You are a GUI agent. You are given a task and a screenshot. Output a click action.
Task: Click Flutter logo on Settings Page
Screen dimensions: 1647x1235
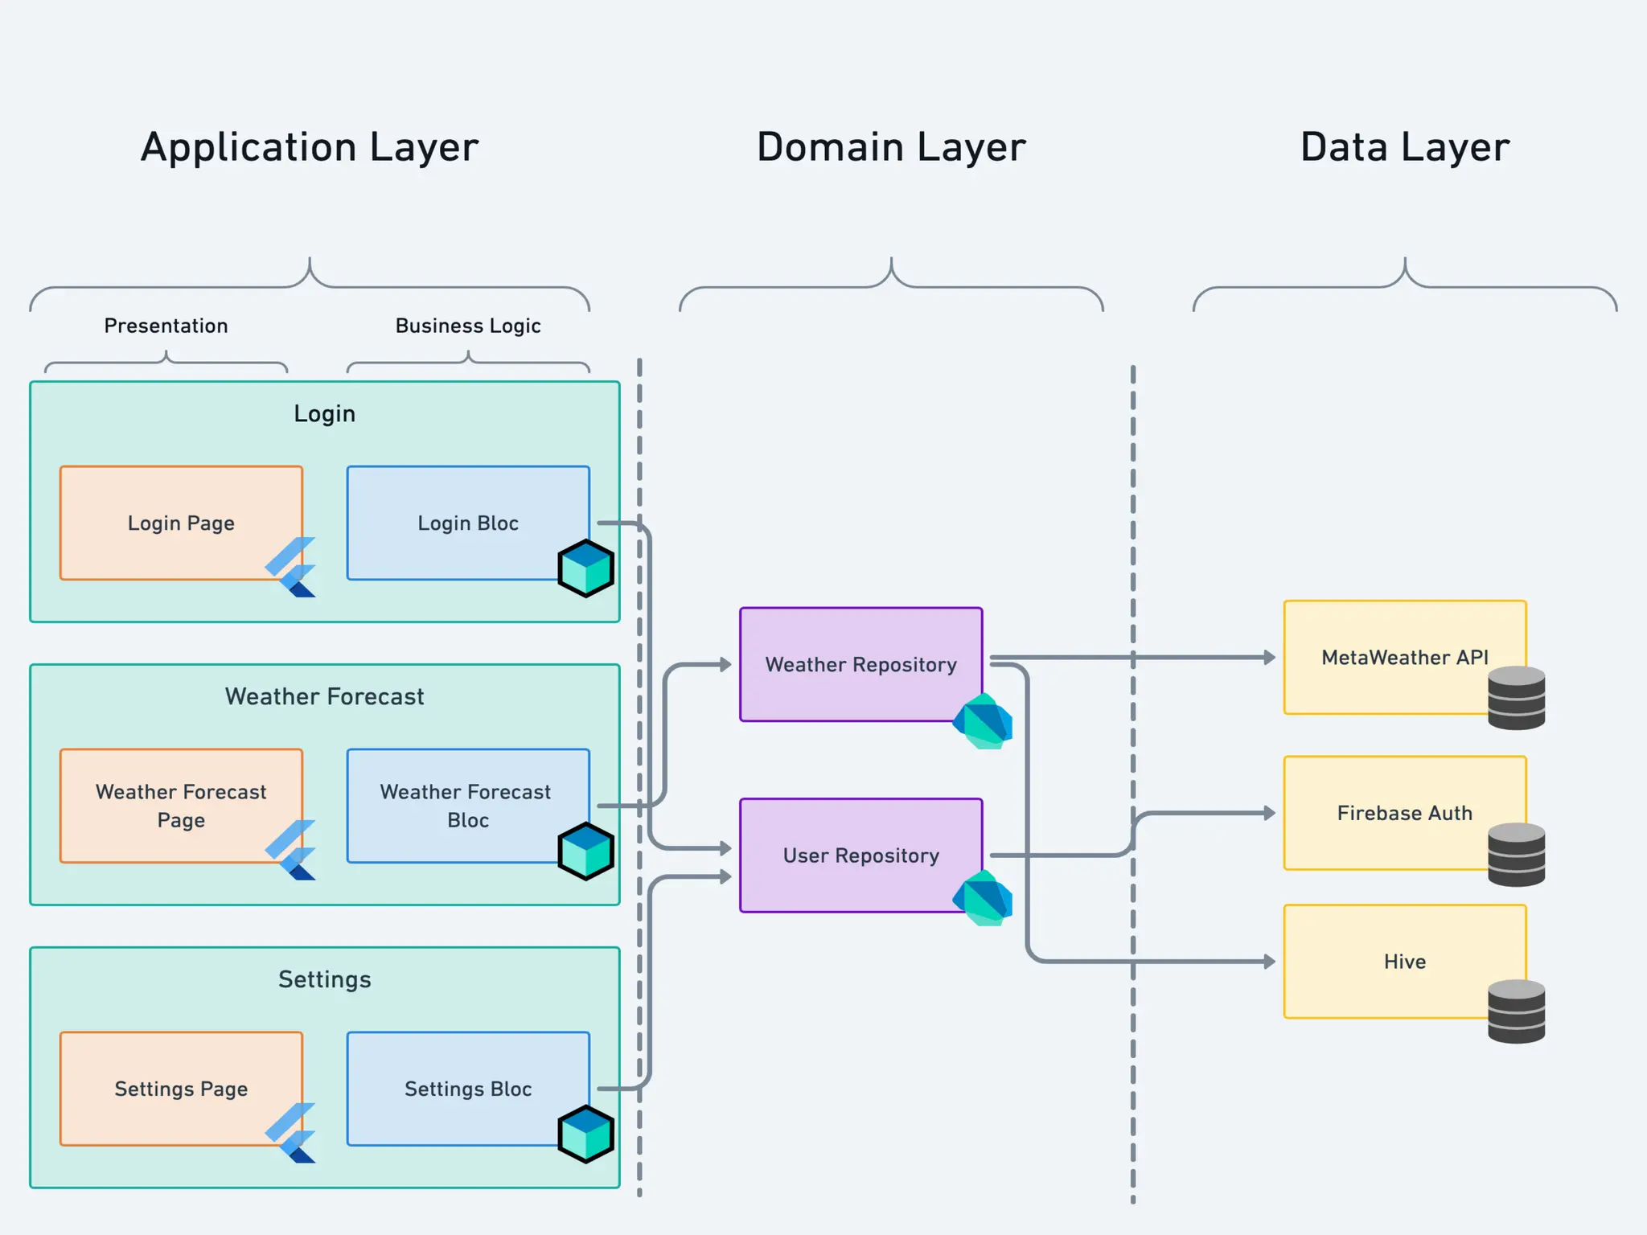tap(291, 1133)
